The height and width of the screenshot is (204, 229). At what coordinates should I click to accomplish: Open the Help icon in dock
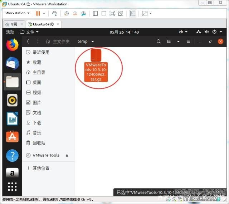click(x=12, y=155)
